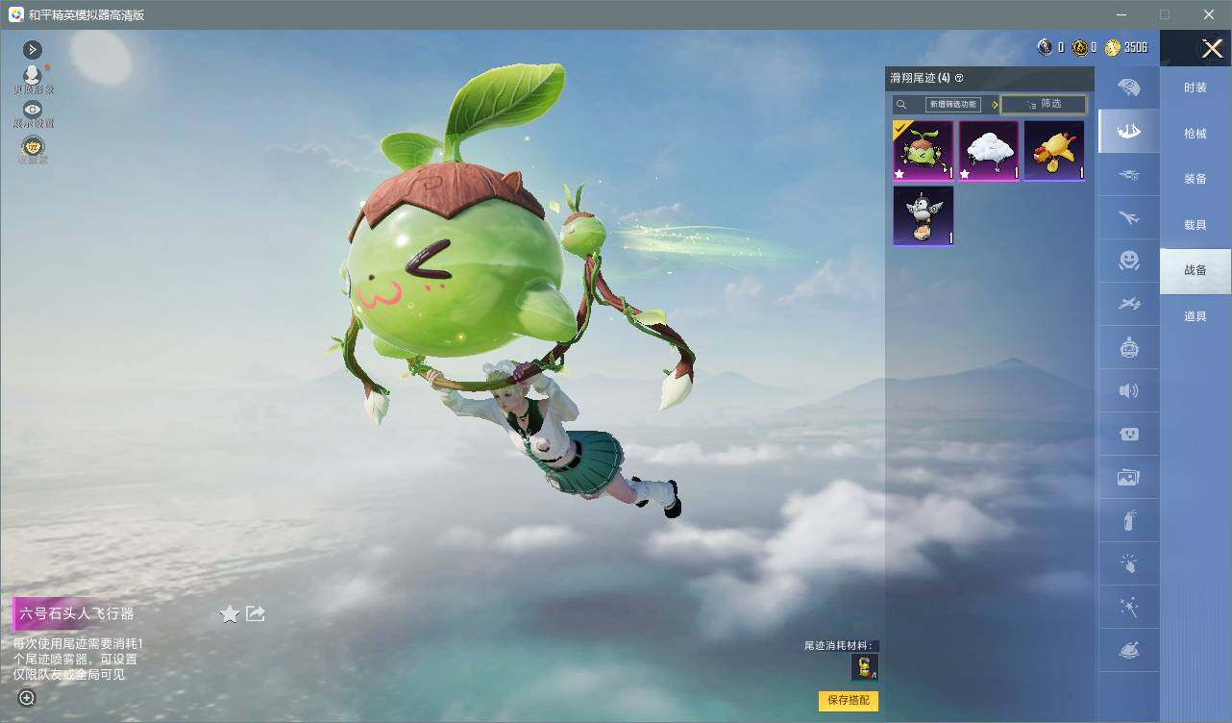
Task: Open the 筛选 filter dropdown
Action: [x=1044, y=104]
